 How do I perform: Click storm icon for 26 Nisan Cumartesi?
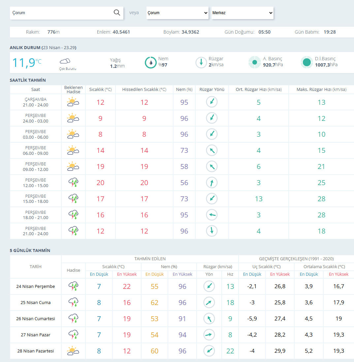point(73,319)
